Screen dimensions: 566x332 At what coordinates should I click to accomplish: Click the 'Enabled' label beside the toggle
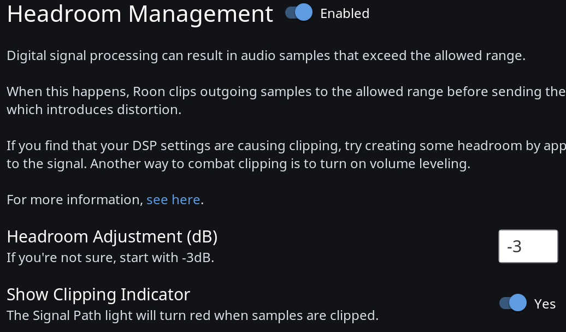coord(345,13)
